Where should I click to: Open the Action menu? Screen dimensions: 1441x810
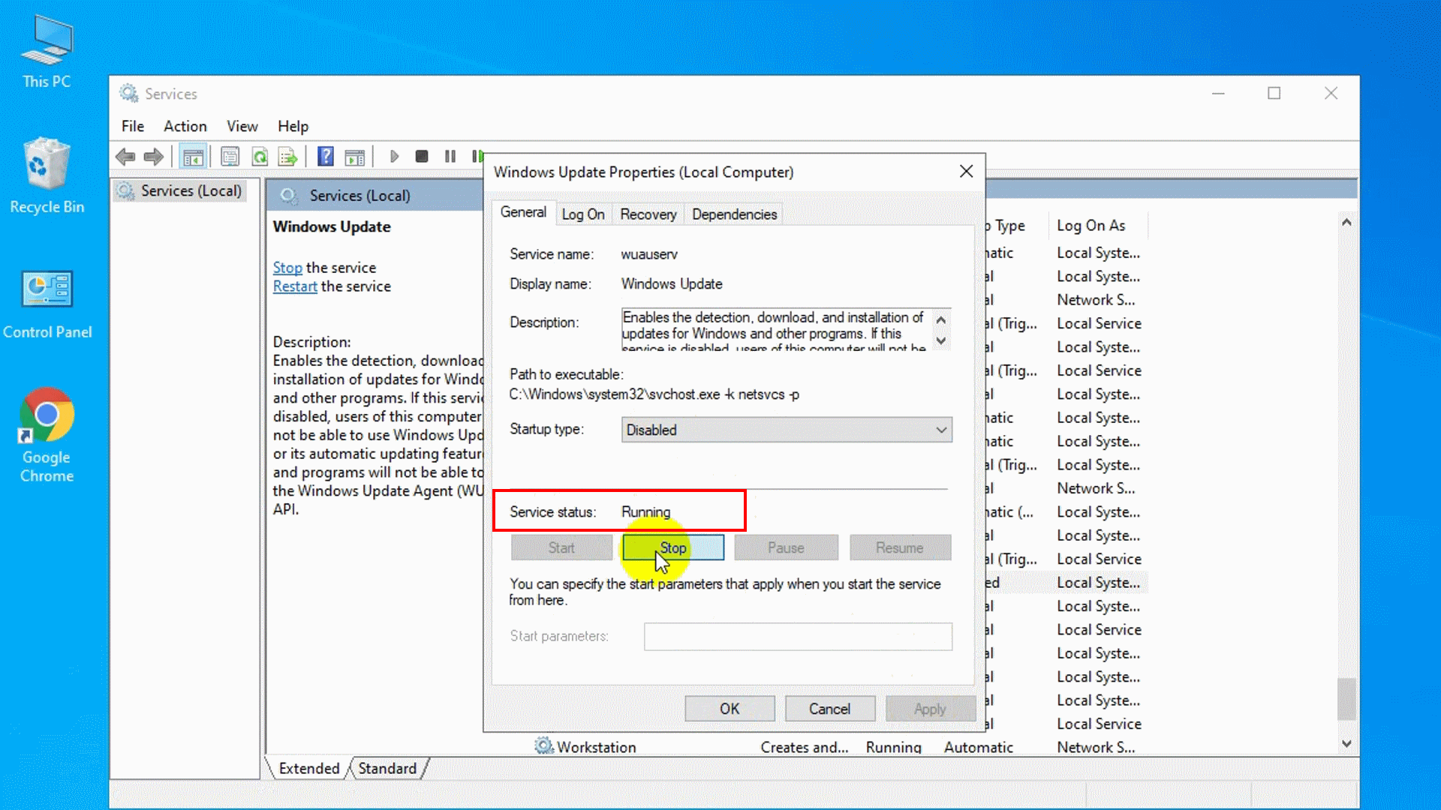pyautogui.click(x=184, y=125)
